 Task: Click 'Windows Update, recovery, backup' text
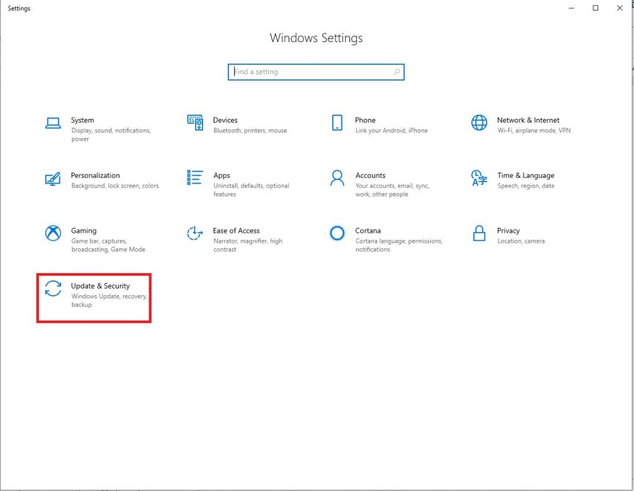click(x=109, y=300)
